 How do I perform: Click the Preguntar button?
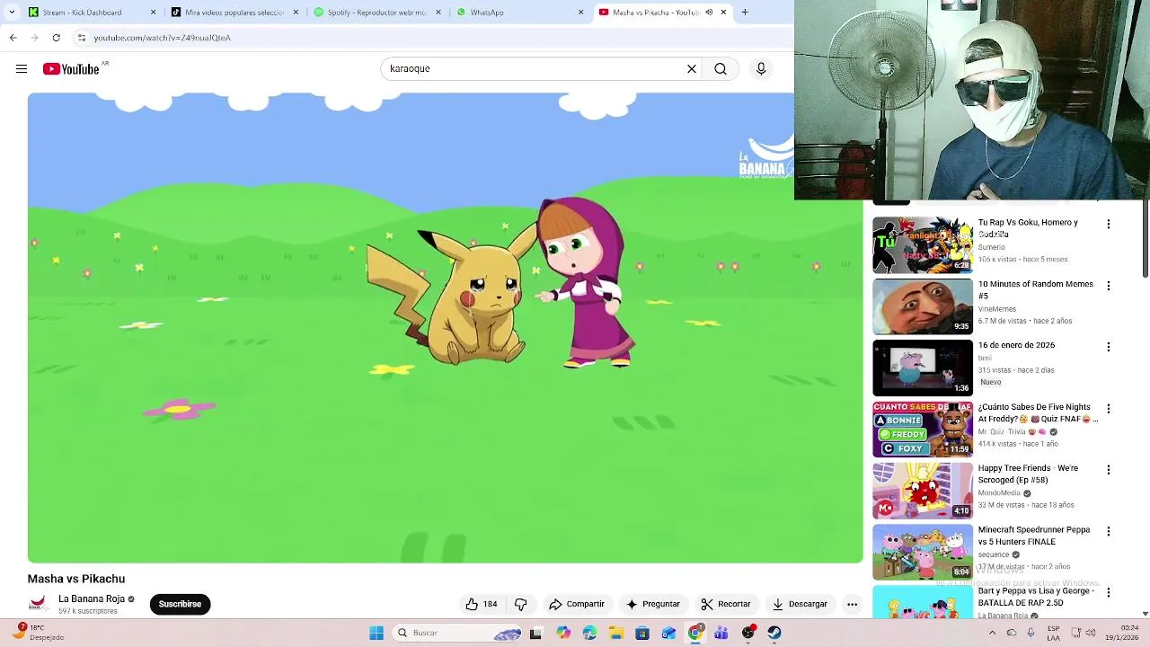[653, 604]
